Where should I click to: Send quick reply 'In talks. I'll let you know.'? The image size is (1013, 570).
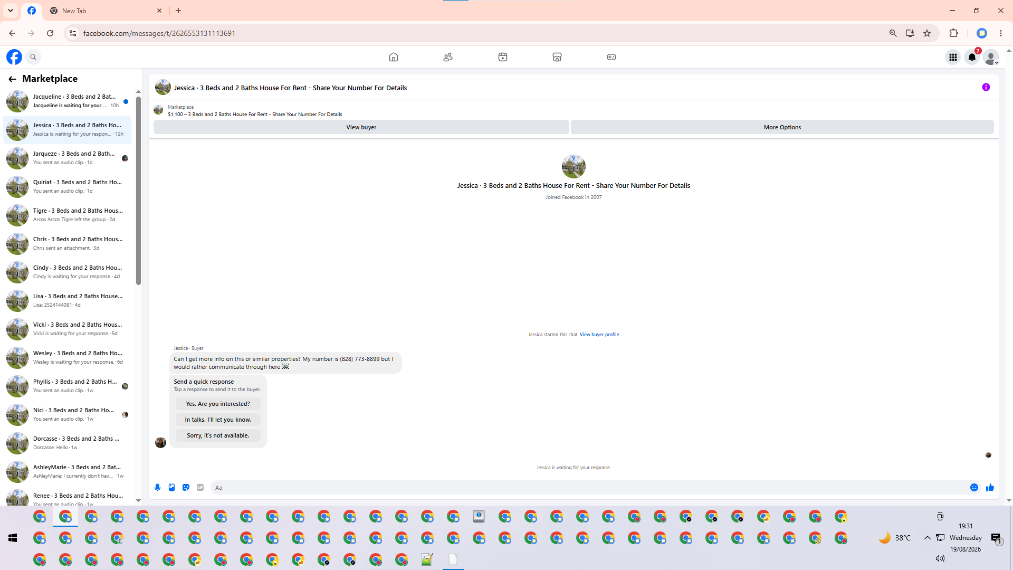[218, 420]
